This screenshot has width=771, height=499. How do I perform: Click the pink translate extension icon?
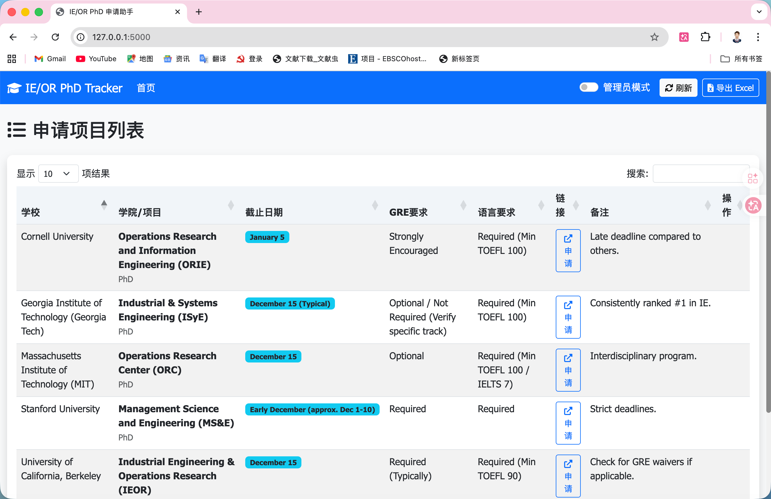(x=684, y=37)
